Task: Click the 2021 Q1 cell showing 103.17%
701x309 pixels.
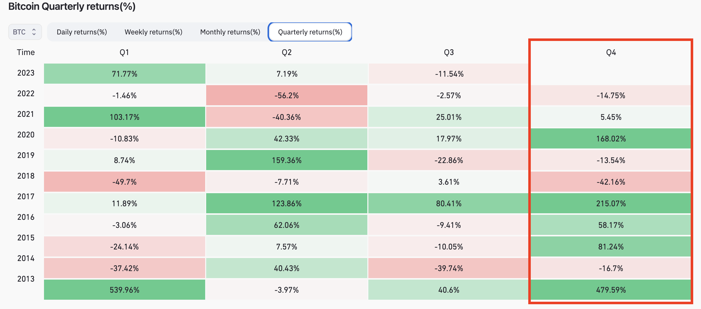Action: coord(124,117)
